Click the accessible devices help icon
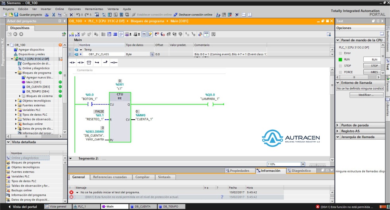Image resolution: width=390 pixels, height=210 pixels. pos(218,15)
